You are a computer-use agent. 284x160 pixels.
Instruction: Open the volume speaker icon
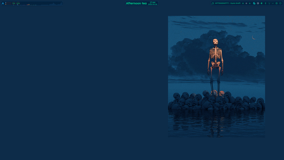coord(261,3)
